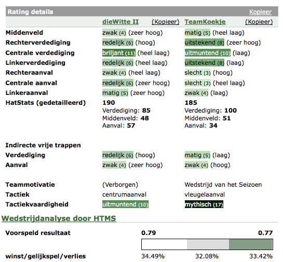Select TeamKoekje Rechteraanval slecht (3)
This screenshot has width=283, height=262.
pyautogui.click(x=198, y=73)
